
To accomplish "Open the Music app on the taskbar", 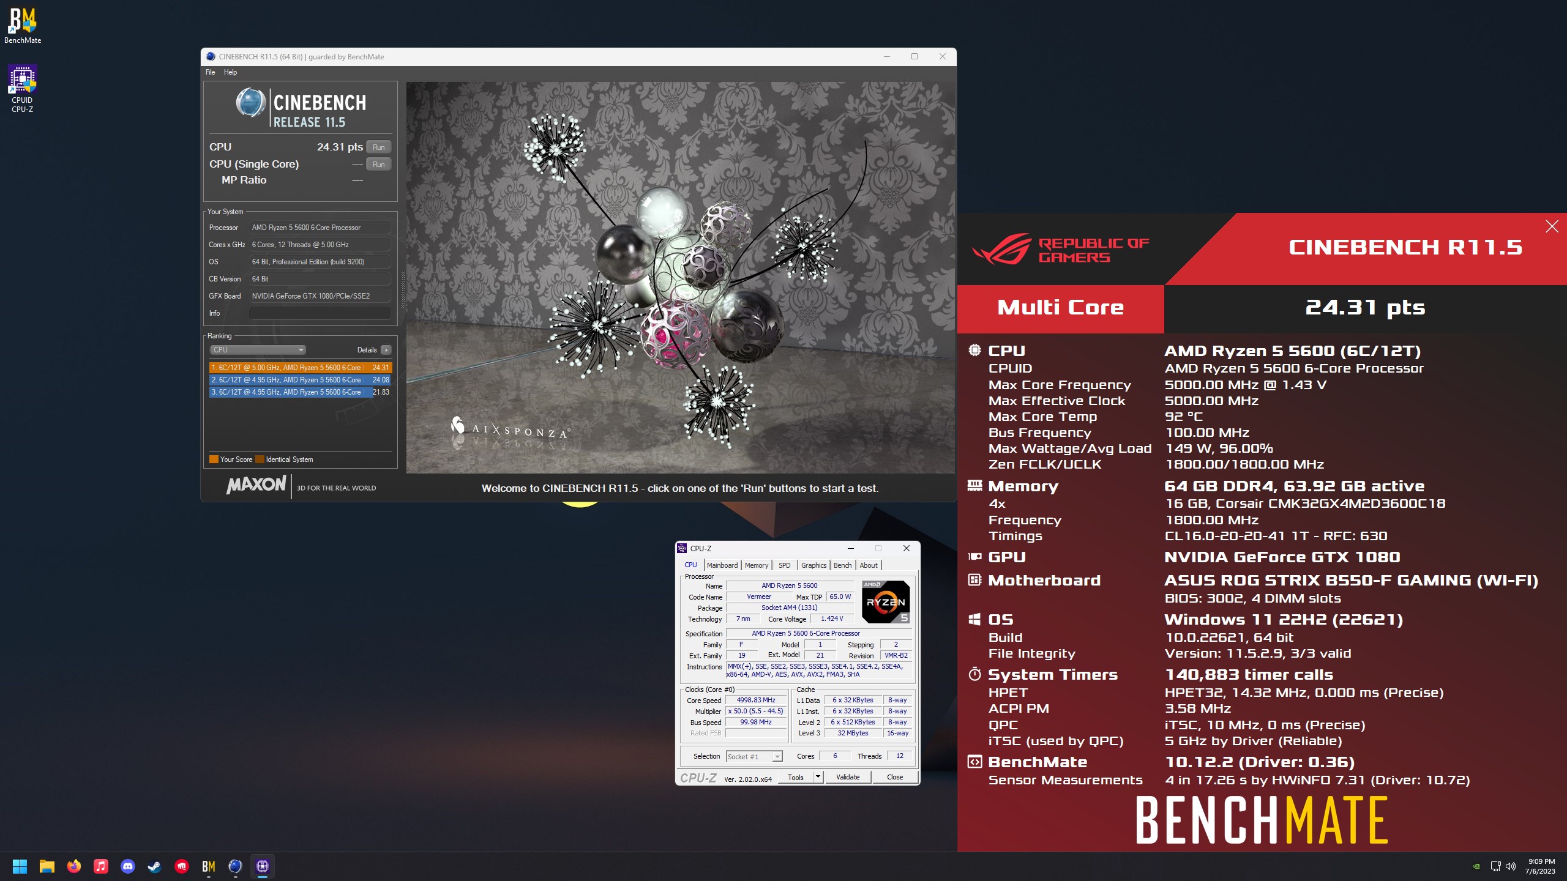I will pyautogui.click(x=101, y=866).
